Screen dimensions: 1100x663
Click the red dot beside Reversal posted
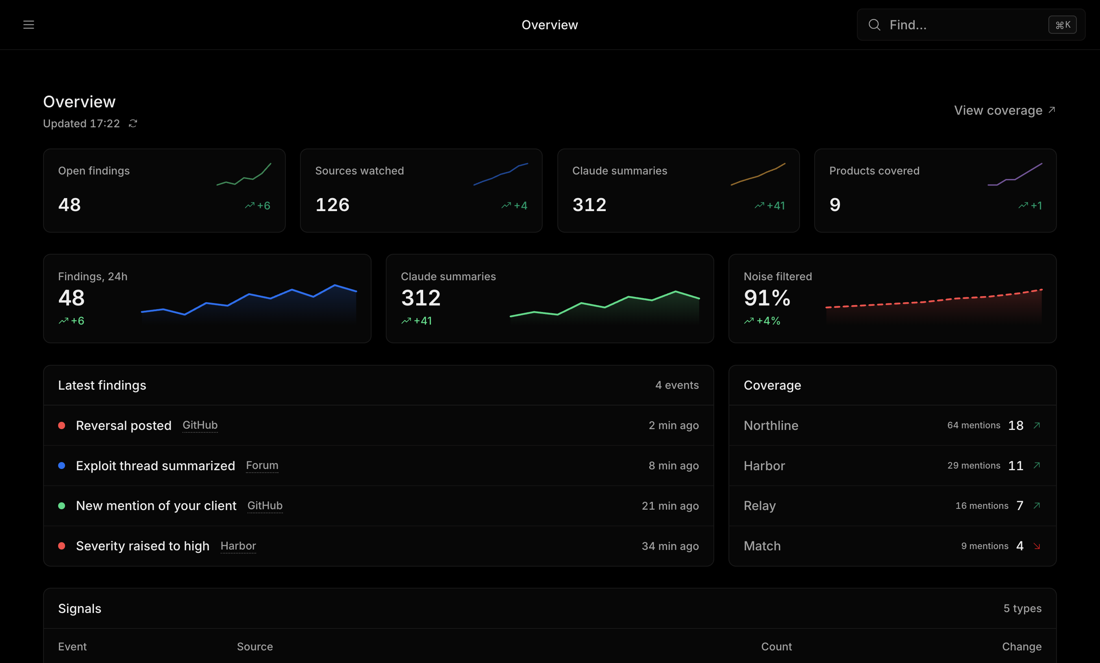(62, 425)
